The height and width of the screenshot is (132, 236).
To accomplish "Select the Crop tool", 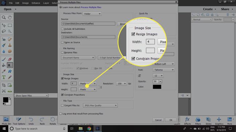I will point(4,85).
